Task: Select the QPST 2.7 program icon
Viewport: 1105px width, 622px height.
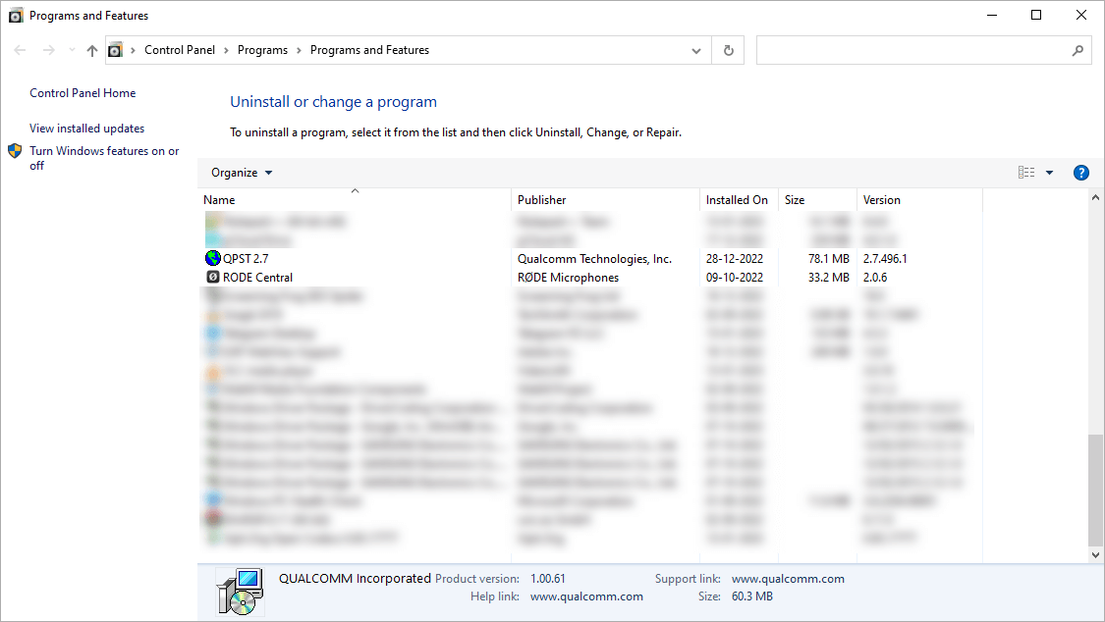Action: coord(212,258)
